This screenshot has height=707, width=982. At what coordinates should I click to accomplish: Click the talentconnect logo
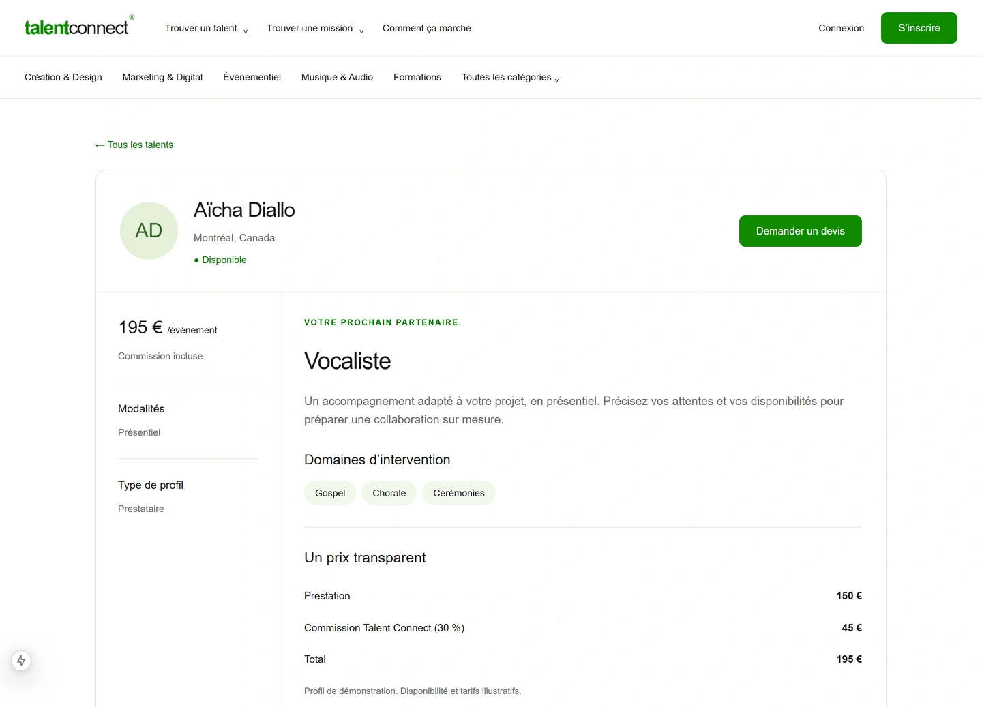click(79, 27)
